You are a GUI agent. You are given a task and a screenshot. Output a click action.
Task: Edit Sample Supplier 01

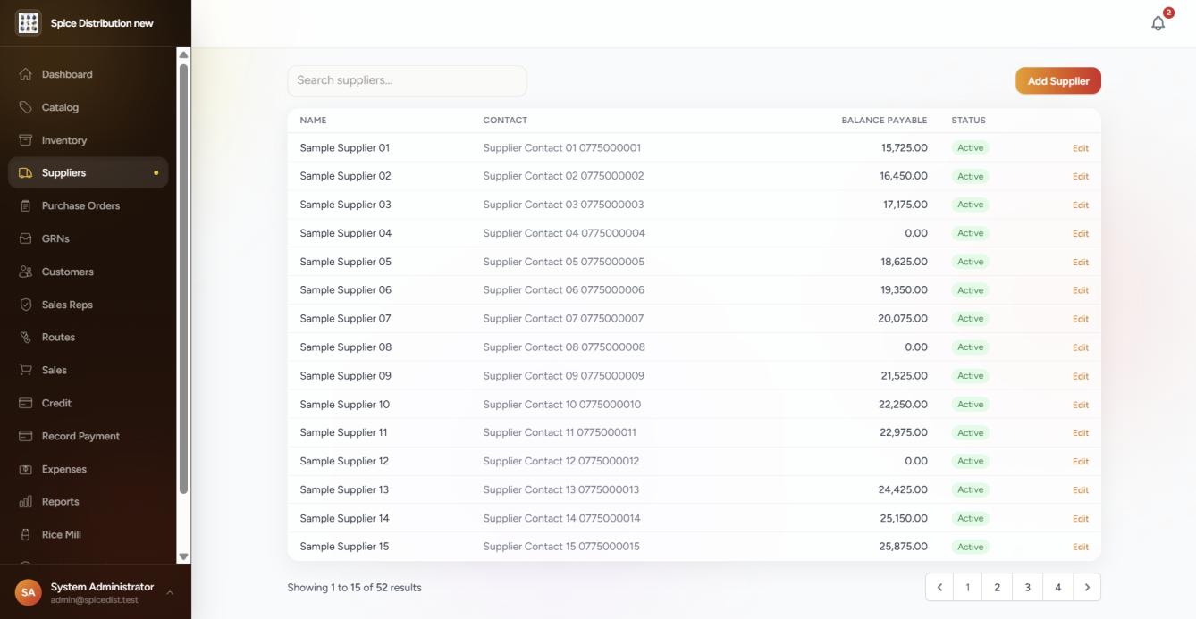point(1081,148)
